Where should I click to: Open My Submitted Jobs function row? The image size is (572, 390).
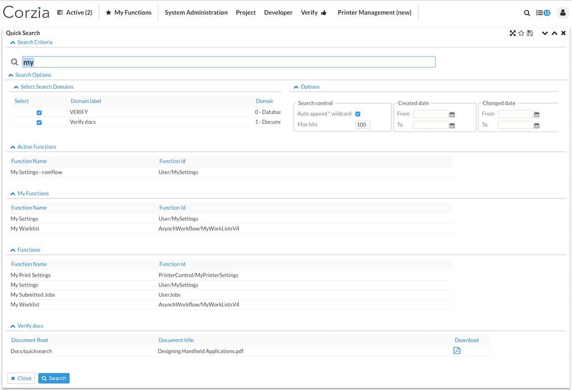[33, 295]
